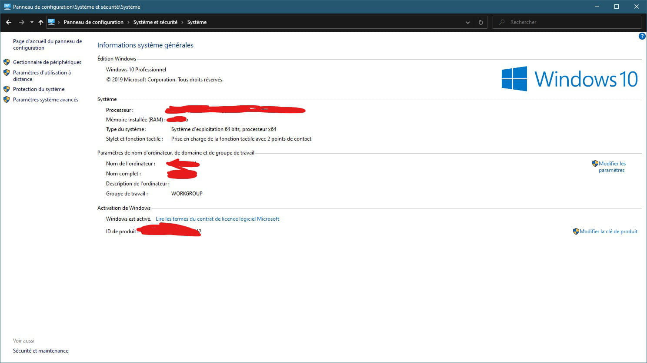Click the Windows est activé text
This screenshot has height=363, width=647.
129,219
